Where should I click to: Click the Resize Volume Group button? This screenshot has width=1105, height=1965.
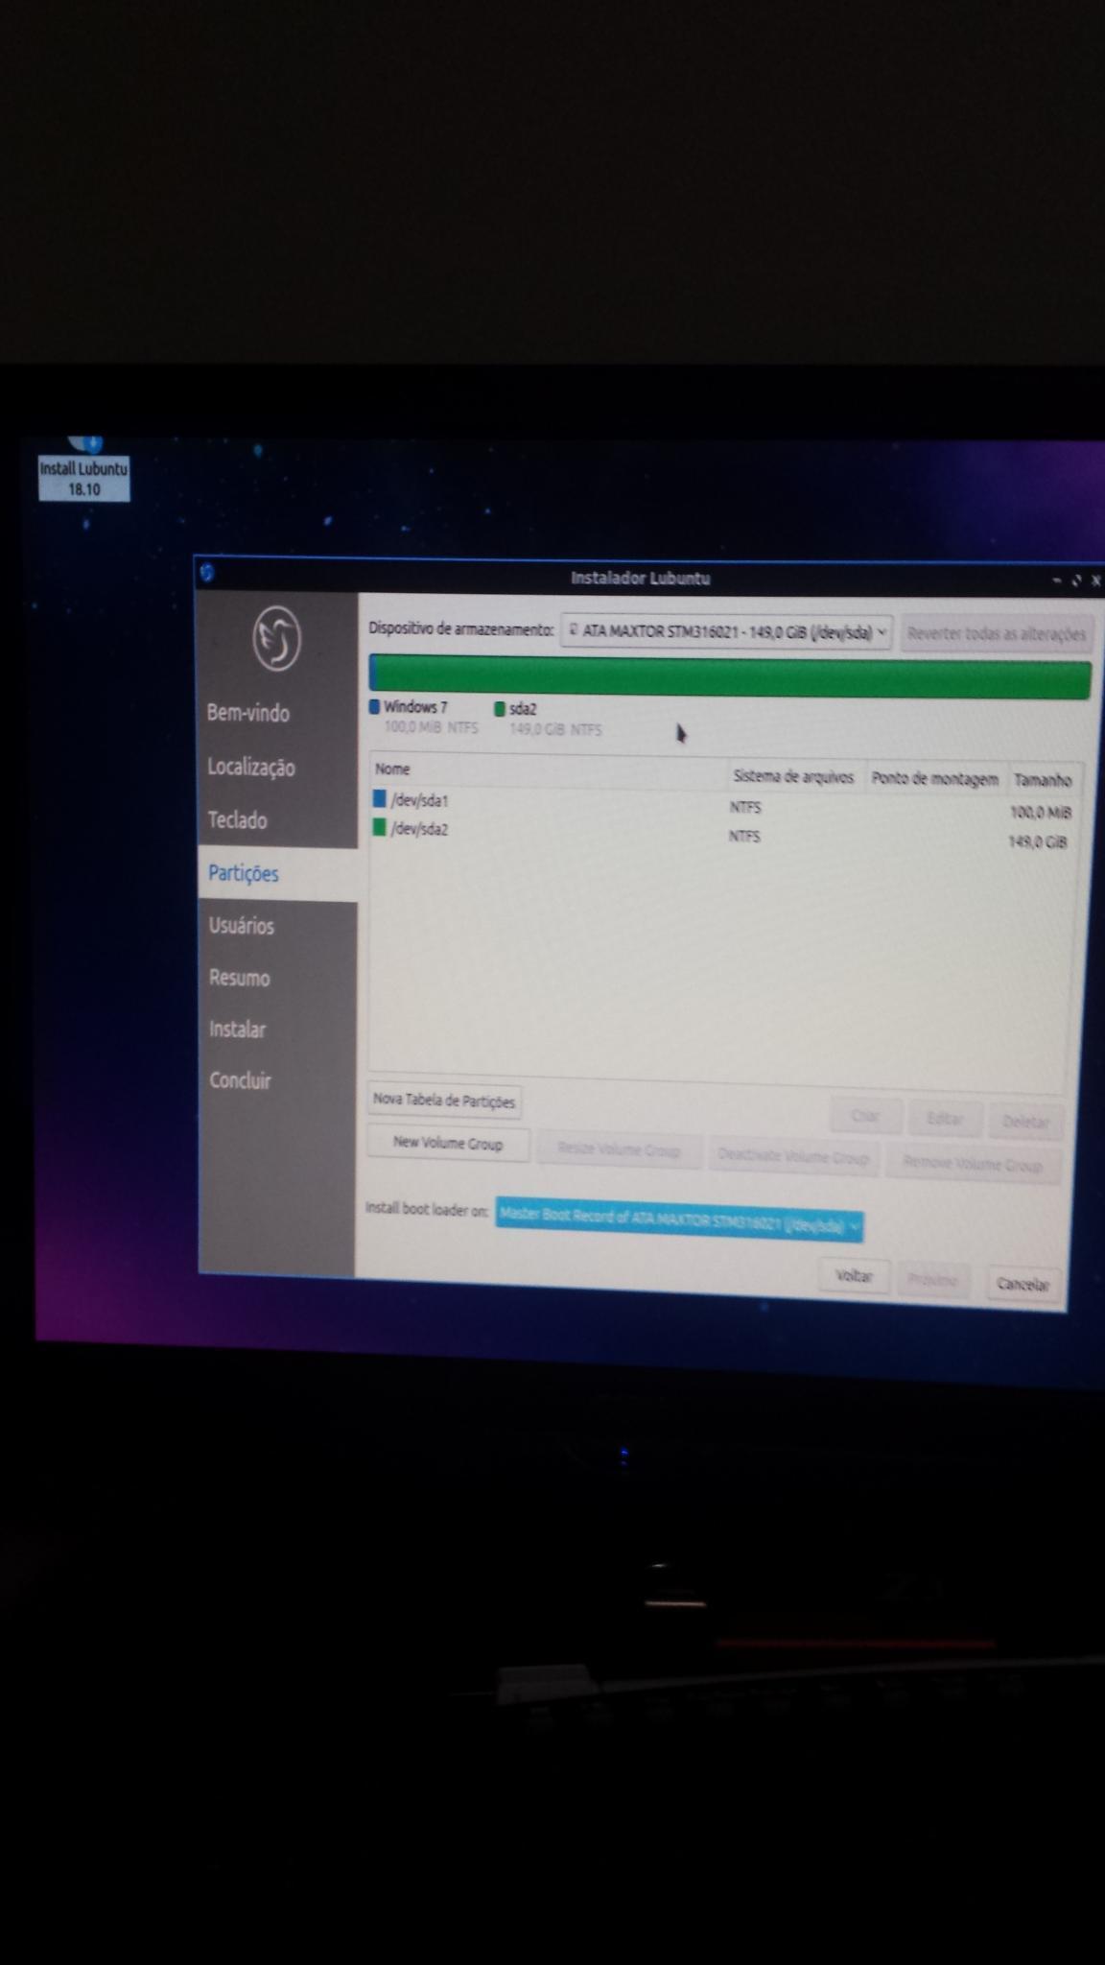coord(619,1149)
